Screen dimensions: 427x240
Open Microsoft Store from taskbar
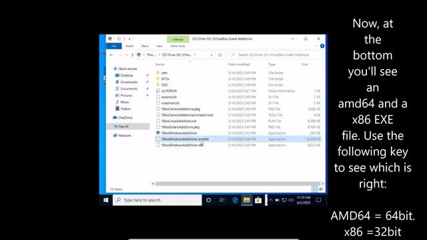click(x=258, y=200)
